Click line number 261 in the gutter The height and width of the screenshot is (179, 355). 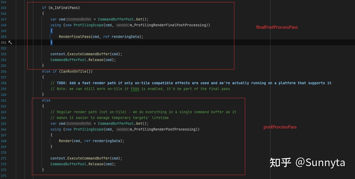[x=3, y=100]
